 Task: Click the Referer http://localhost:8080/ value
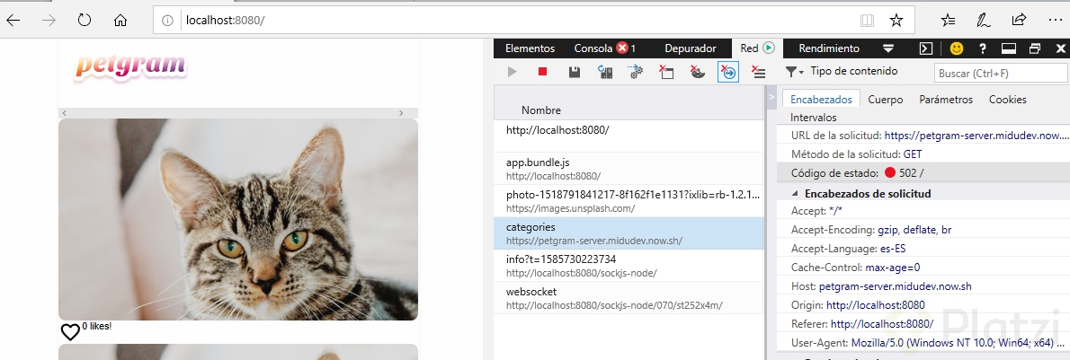point(882,324)
